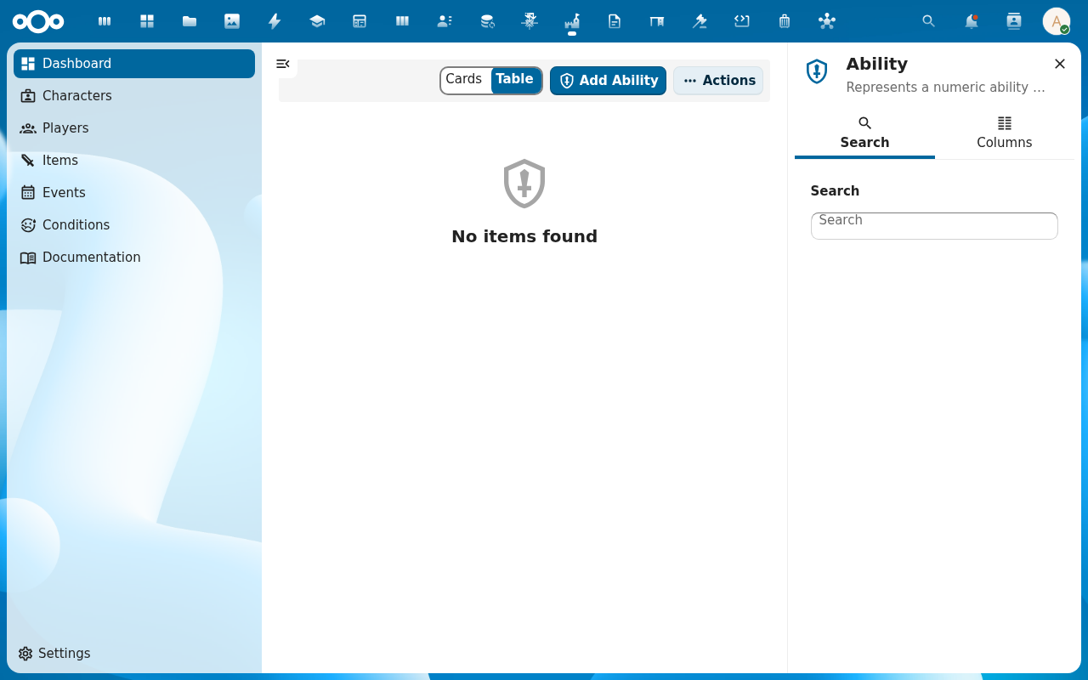Open the person with list icon

pos(445,21)
